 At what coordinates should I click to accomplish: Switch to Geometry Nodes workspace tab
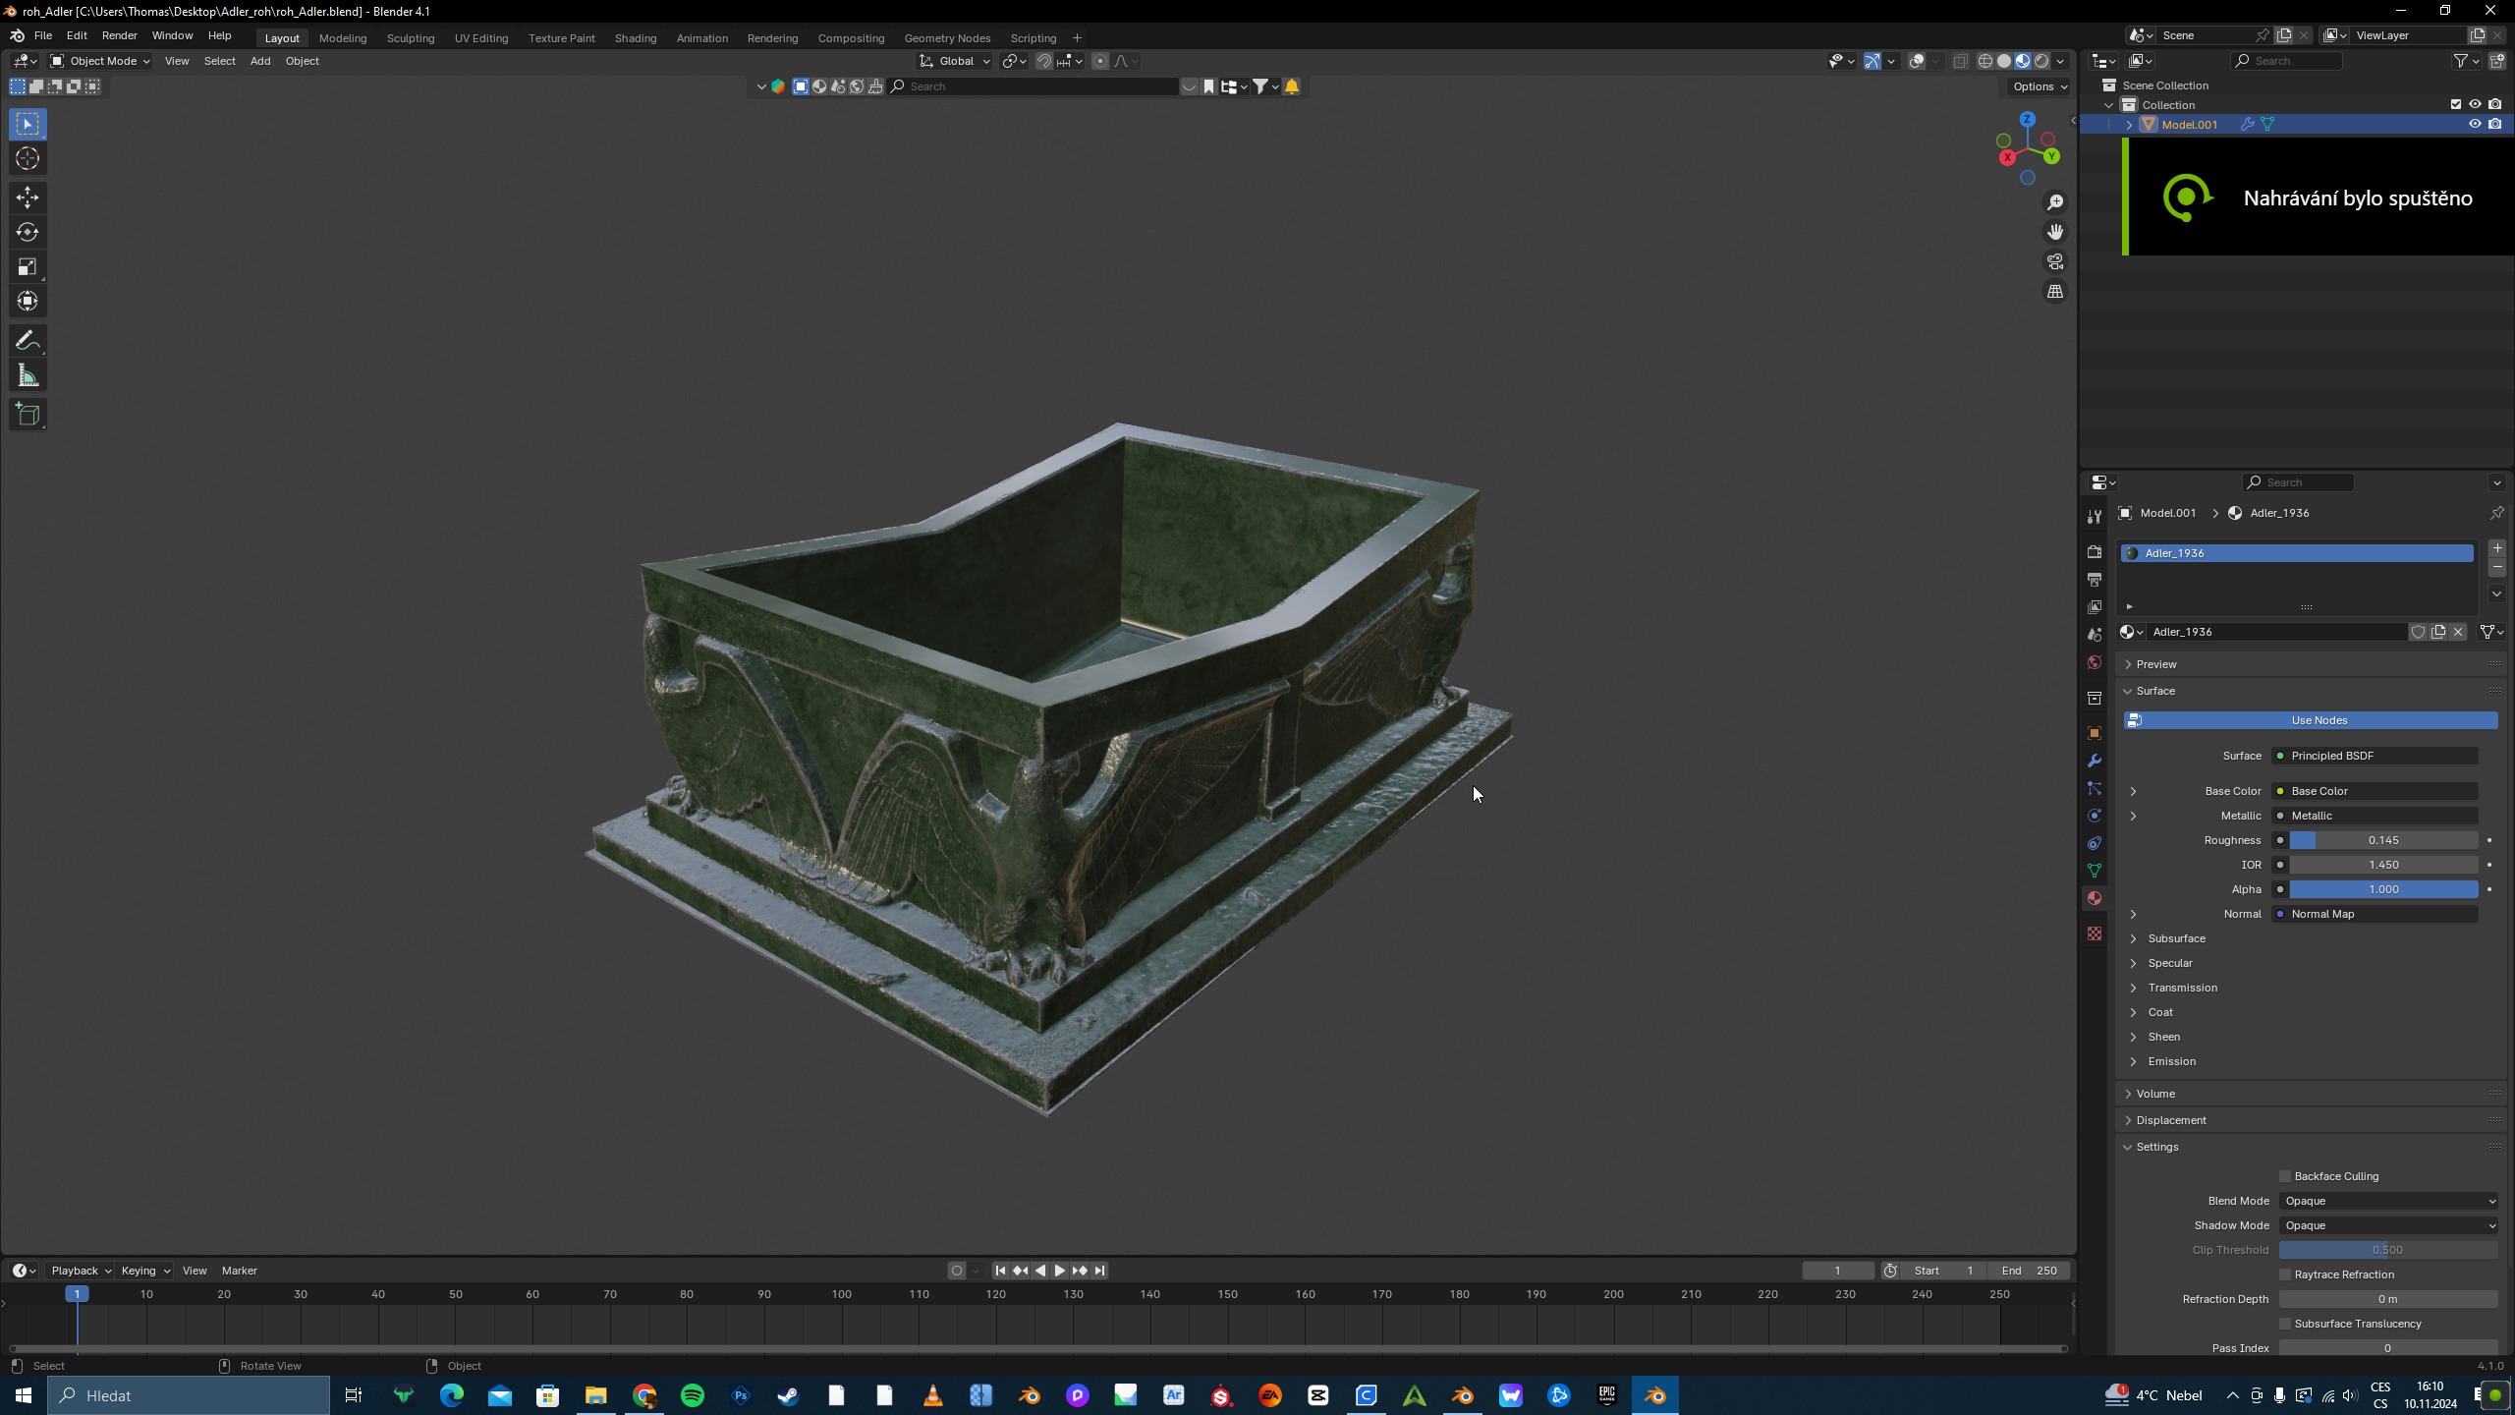(947, 37)
